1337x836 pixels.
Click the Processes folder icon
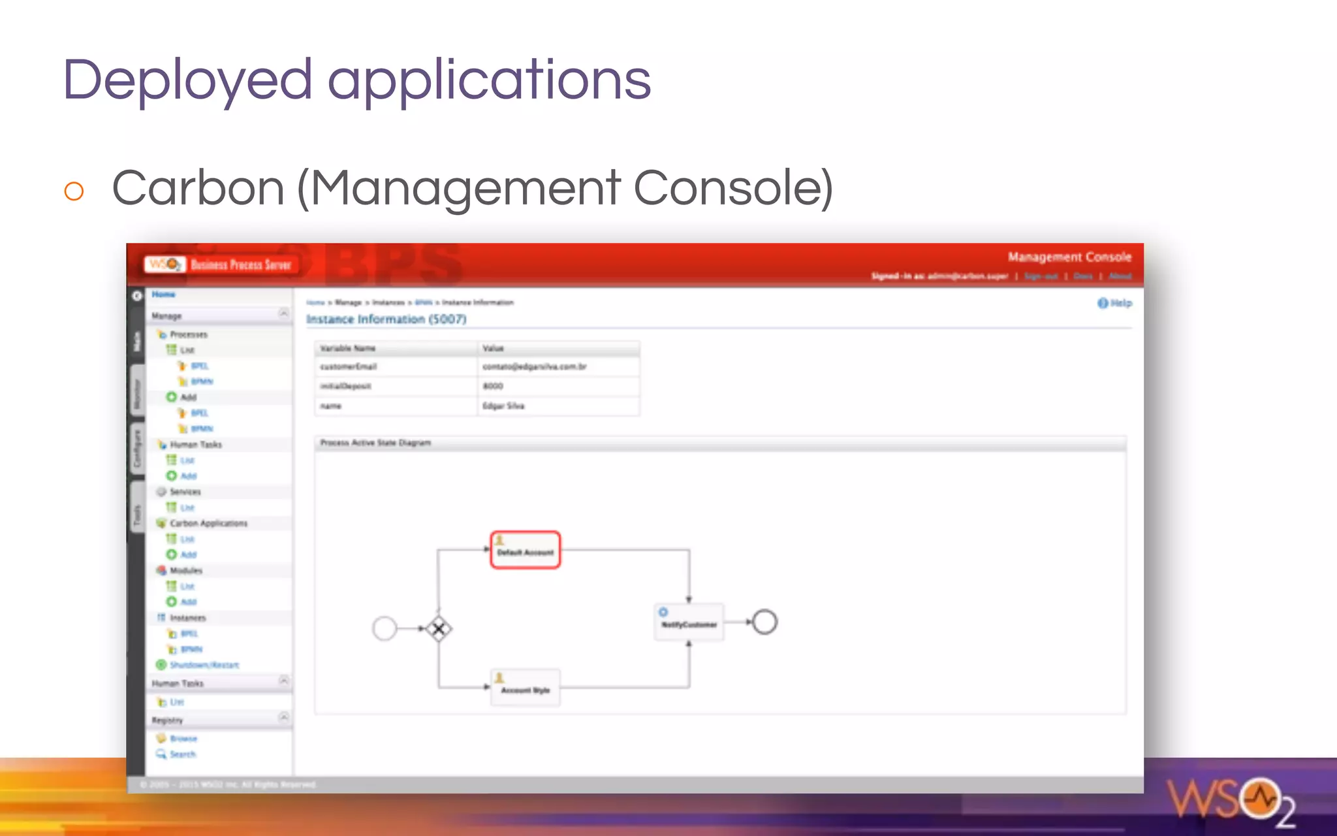[162, 334]
